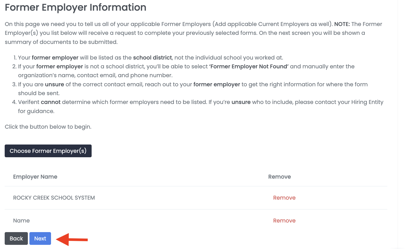Click the Employer Name column header
The width and height of the screenshot is (405, 249).
pos(35,176)
